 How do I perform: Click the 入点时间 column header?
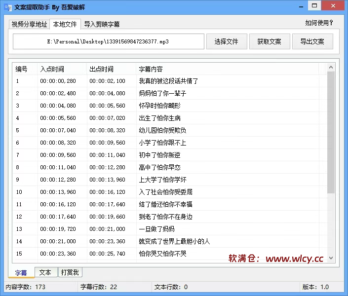(62, 69)
